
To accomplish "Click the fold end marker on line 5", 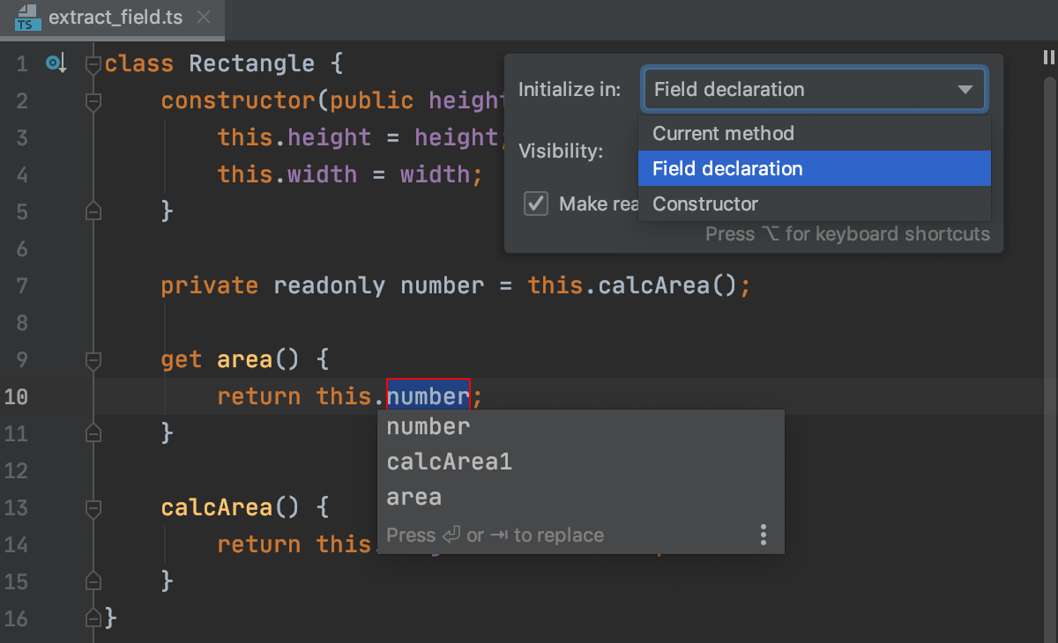I will click(x=93, y=211).
